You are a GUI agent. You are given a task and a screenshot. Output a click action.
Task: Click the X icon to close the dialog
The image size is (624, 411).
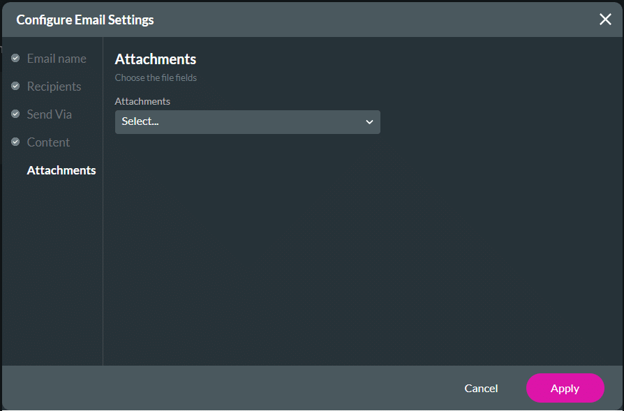click(x=604, y=19)
